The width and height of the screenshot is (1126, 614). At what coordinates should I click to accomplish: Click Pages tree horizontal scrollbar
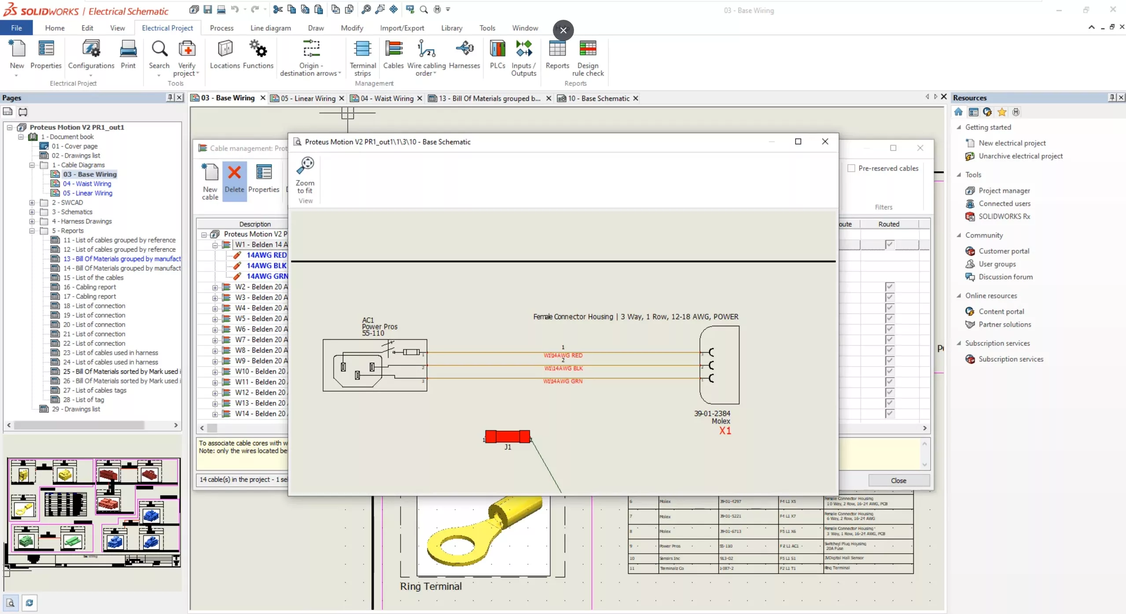pos(79,425)
